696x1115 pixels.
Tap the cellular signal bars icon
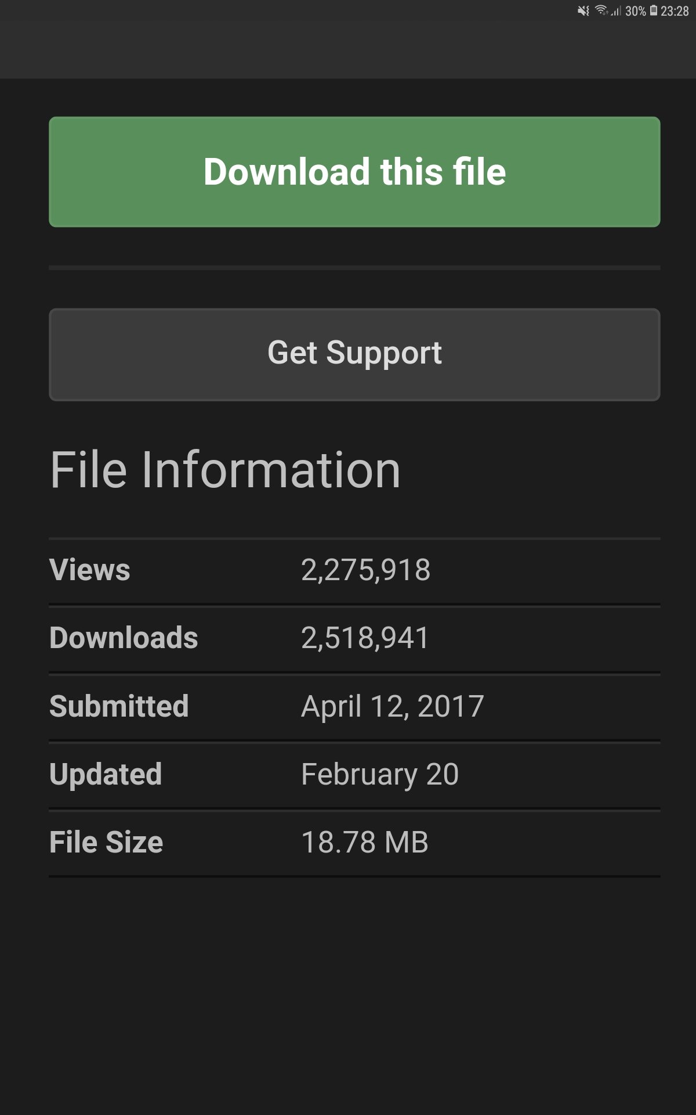[616, 11]
